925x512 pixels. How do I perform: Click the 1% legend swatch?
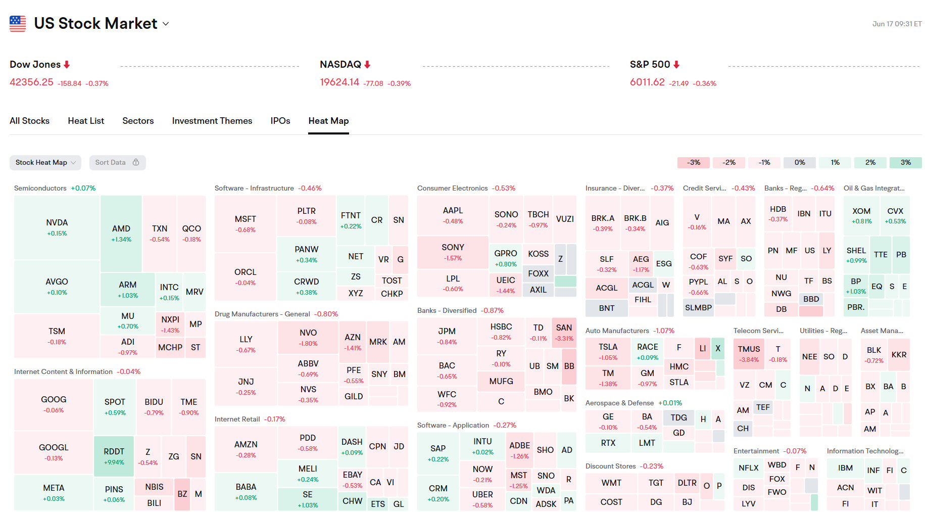coord(835,162)
